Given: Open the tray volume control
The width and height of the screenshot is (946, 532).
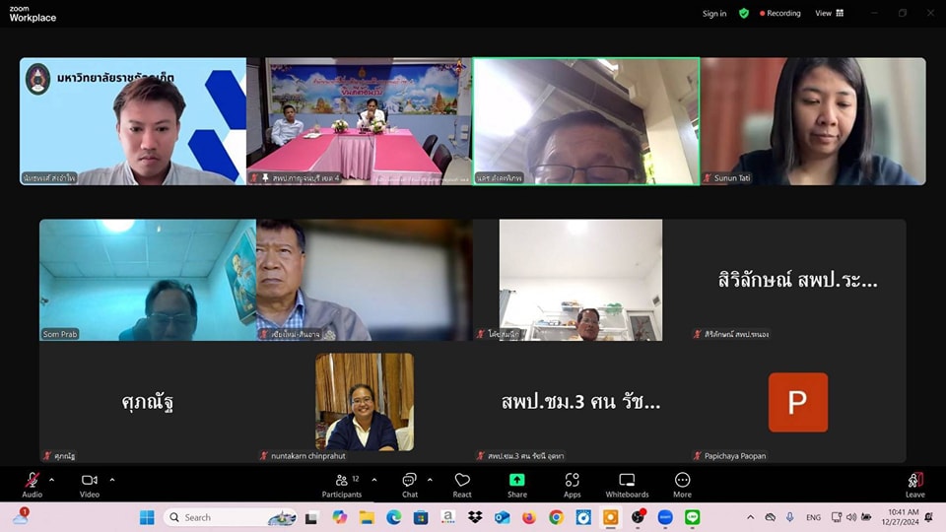Looking at the screenshot, I should (x=851, y=517).
